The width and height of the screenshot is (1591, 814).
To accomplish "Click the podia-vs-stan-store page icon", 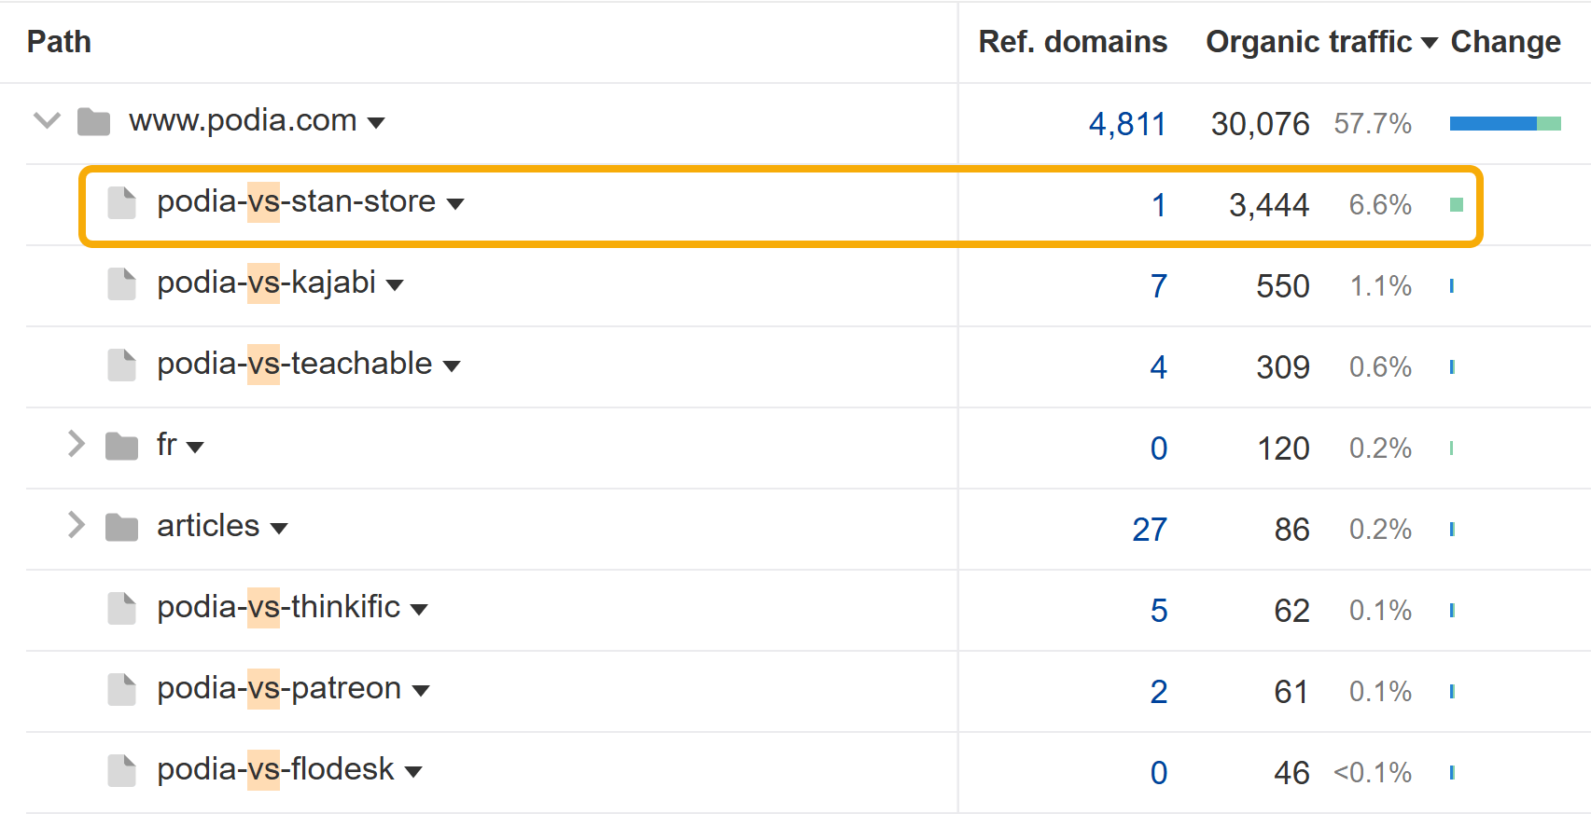I will (121, 202).
